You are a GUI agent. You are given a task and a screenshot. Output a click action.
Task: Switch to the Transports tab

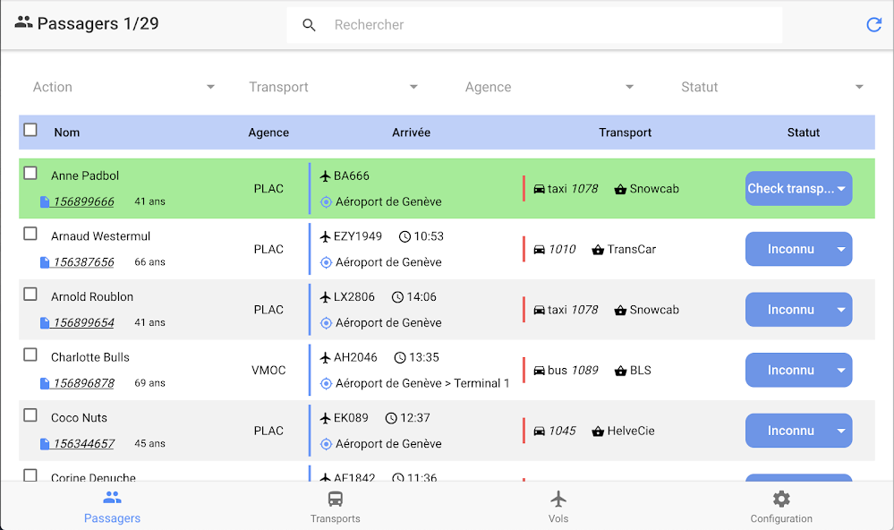335,507
